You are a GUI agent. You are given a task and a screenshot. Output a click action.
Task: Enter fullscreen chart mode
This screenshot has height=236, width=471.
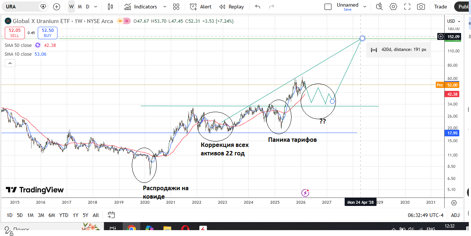pyautogui.click(x=407, y=7)
